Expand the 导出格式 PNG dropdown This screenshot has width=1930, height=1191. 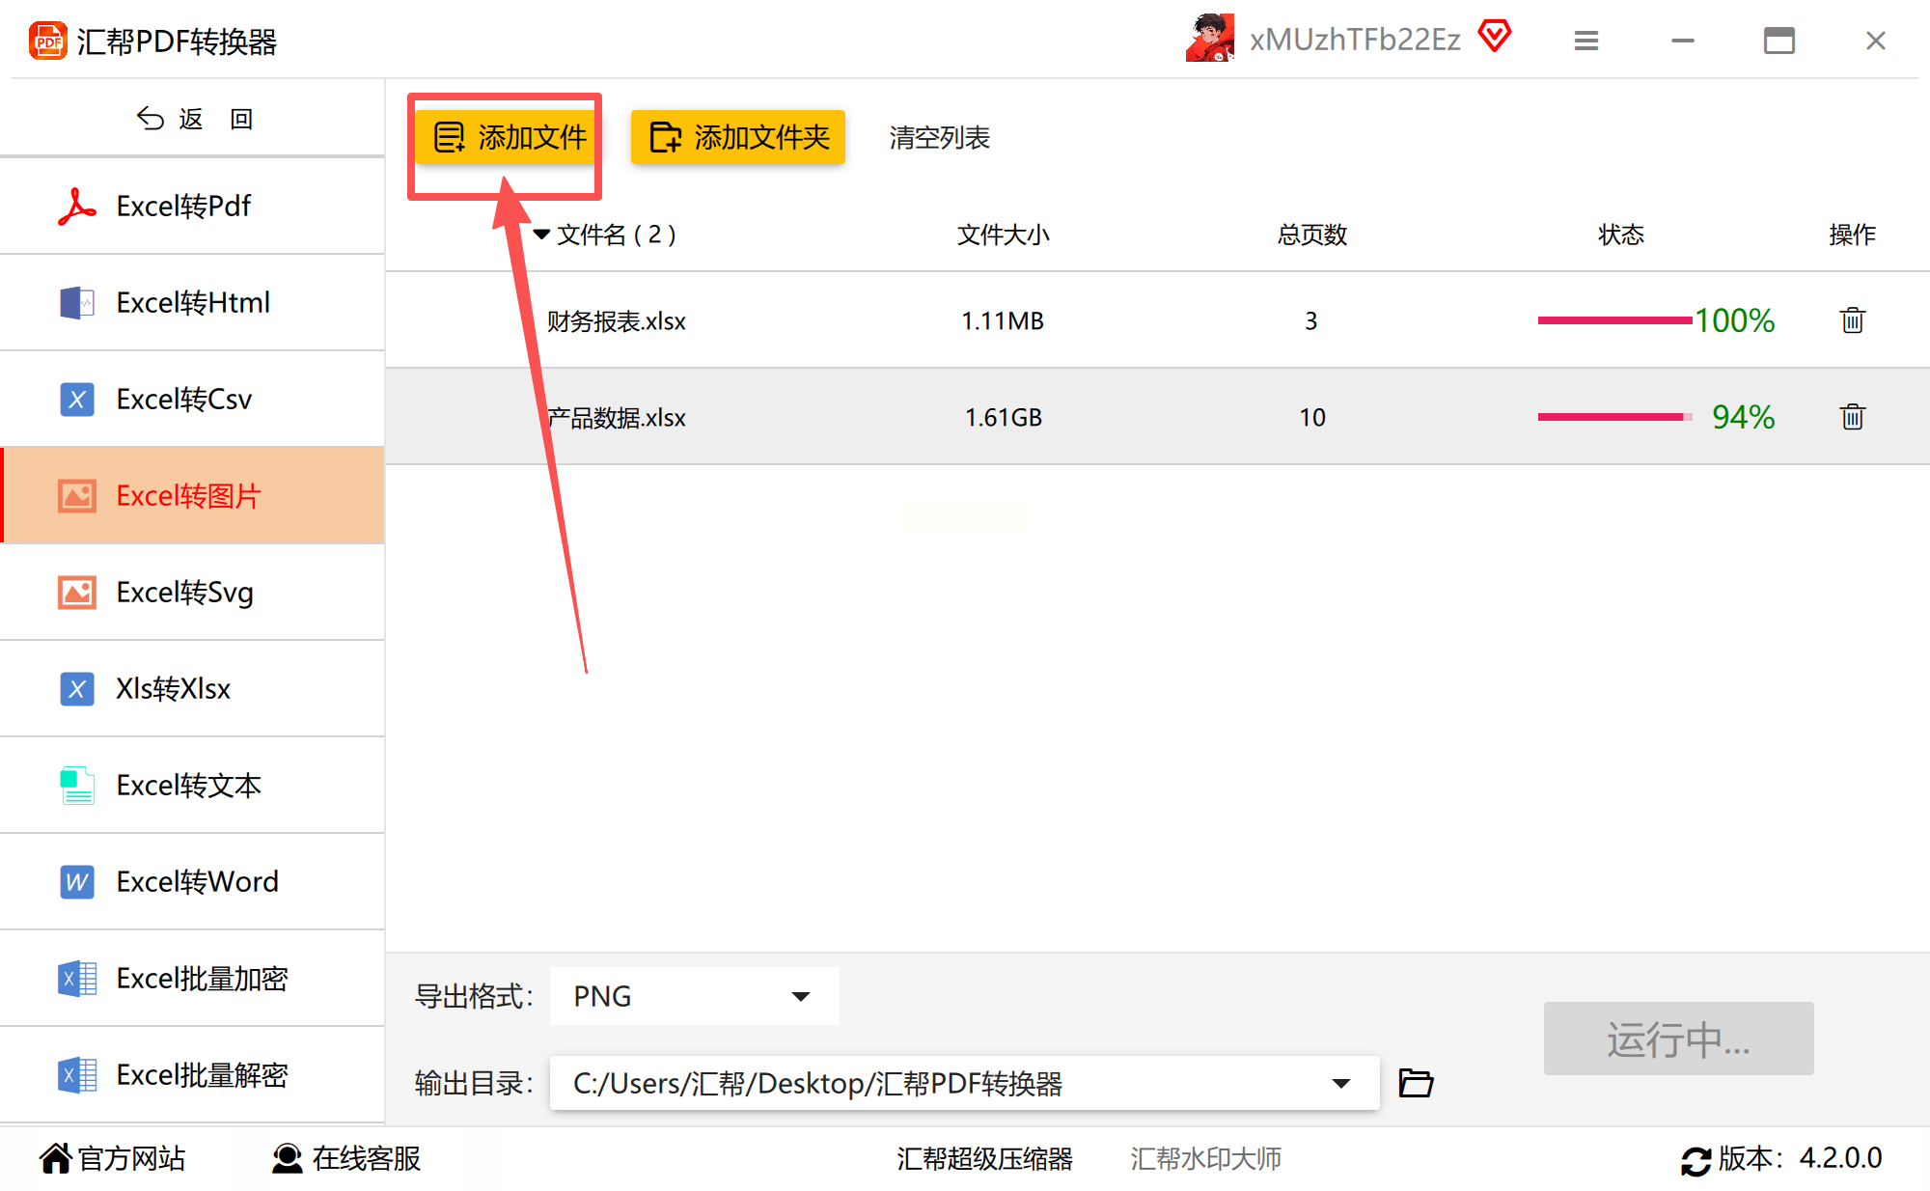pyautogui.click(x=800, y=996)
